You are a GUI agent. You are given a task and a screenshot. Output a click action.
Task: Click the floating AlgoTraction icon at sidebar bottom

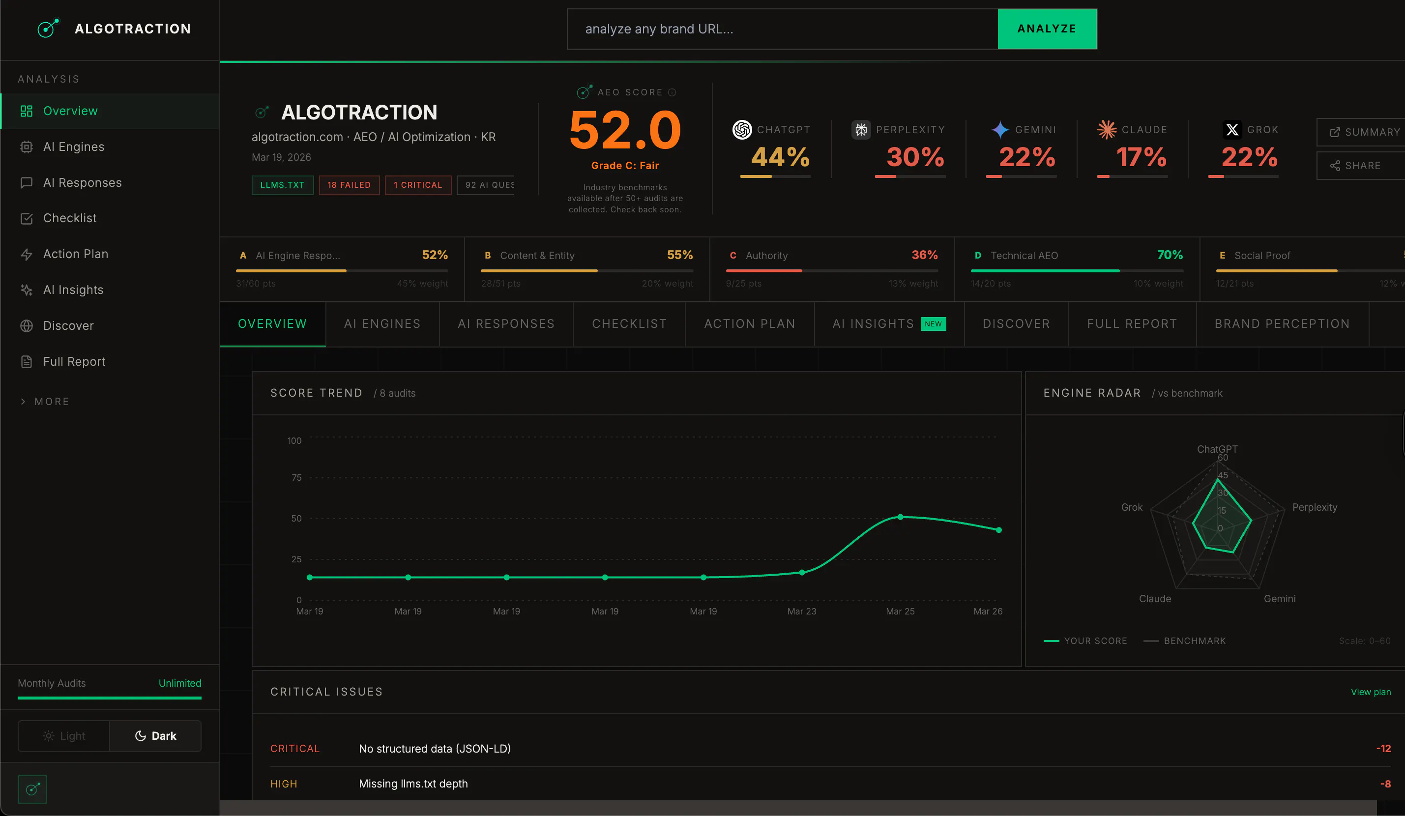click(x=32, y=788)
